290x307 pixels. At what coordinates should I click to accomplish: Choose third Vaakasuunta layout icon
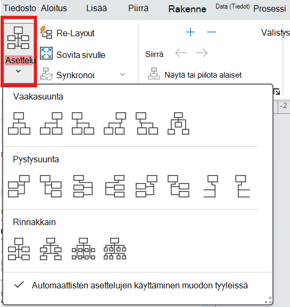point(83,123)
